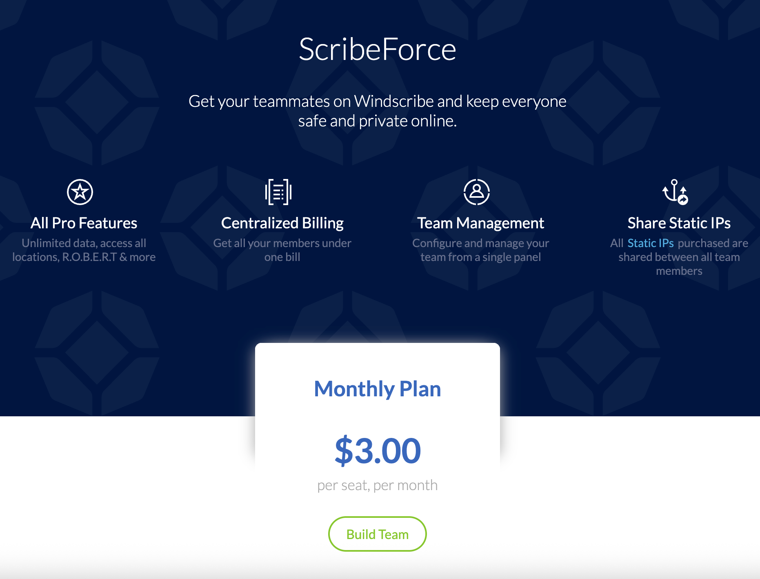Click the Share Static IPs anchor icon

point(675,192)
